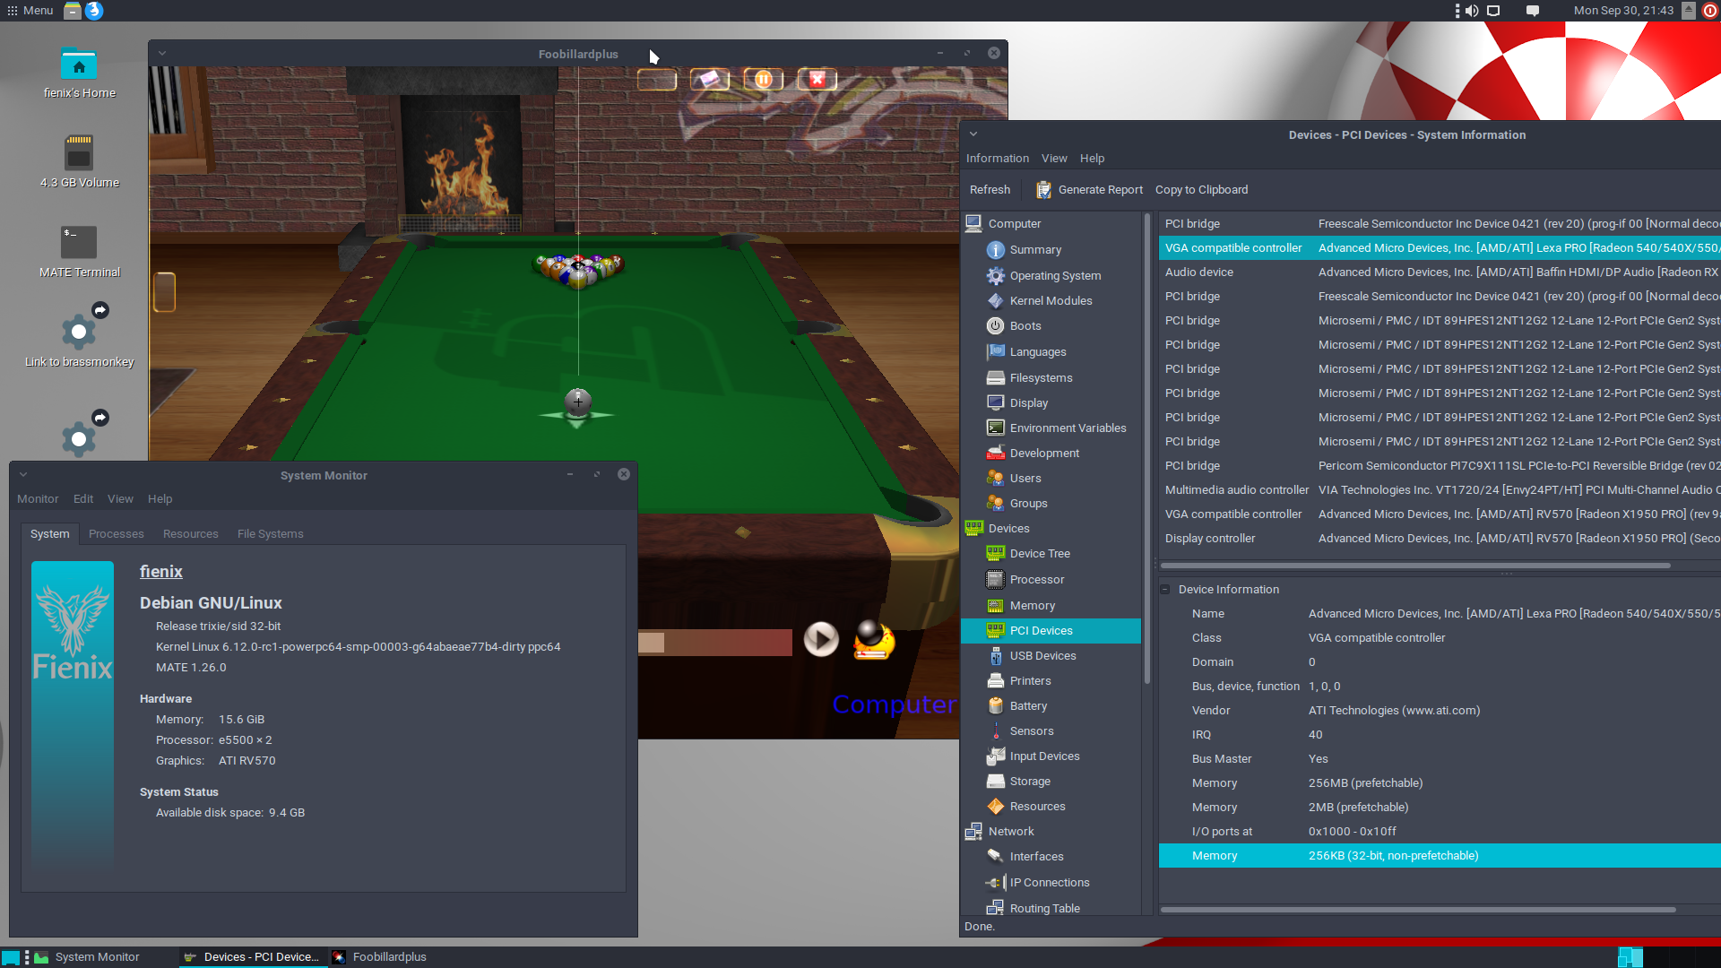Open the Printers entry
The width and height of the screenshot is (1721, 968).
[x=1030, y=681]
